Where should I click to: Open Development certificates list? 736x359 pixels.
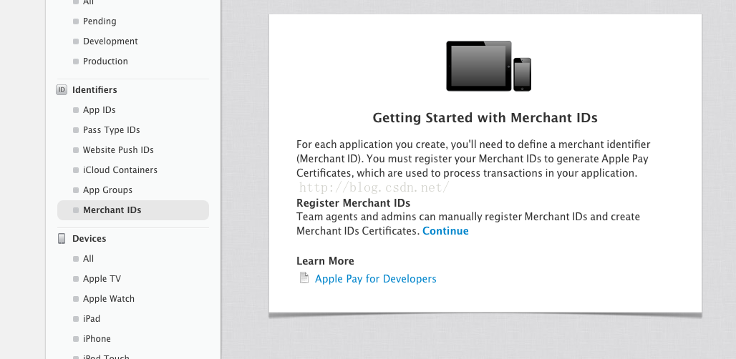pyautogui.click(x=110, y=41)
